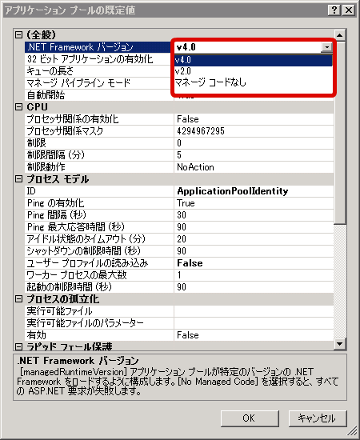Select v2.0 in the dropdown list

(x=253, y=71)
